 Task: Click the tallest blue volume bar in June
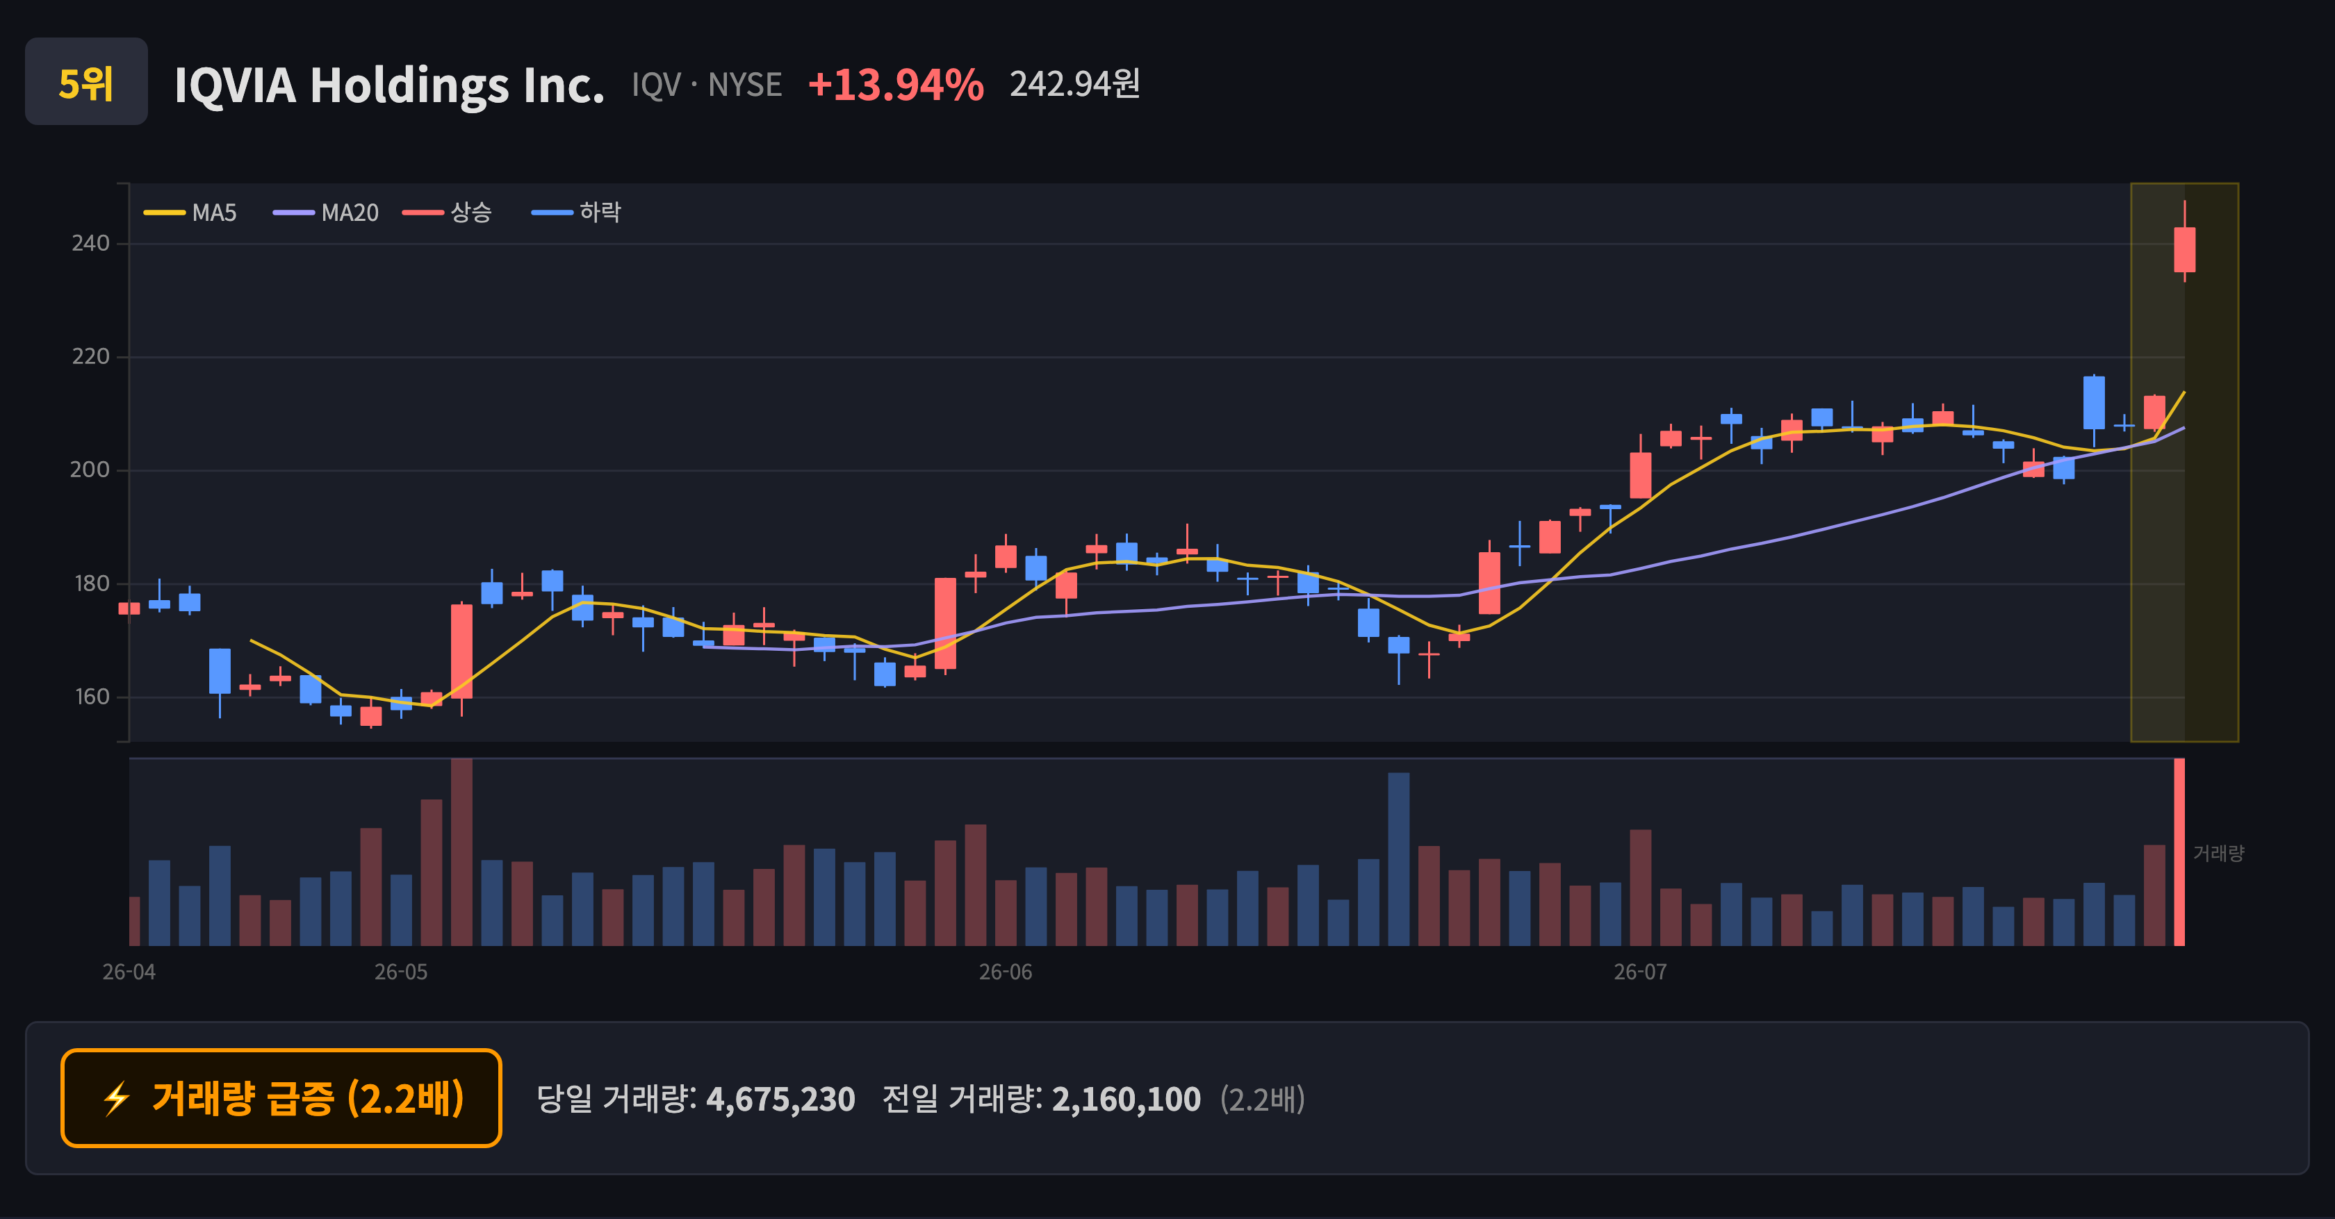[1399, 859]
